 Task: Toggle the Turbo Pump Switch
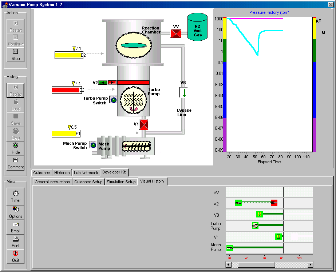tap(113, 100)
